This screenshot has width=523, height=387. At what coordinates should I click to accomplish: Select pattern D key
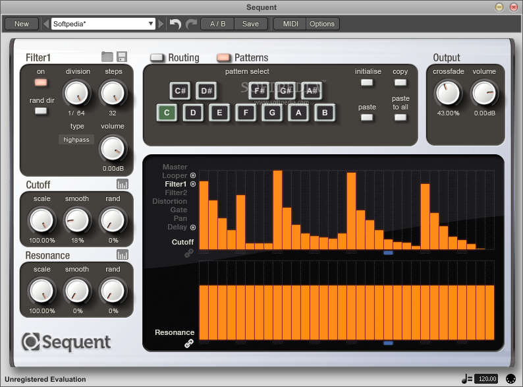click(x=193, y=113)
